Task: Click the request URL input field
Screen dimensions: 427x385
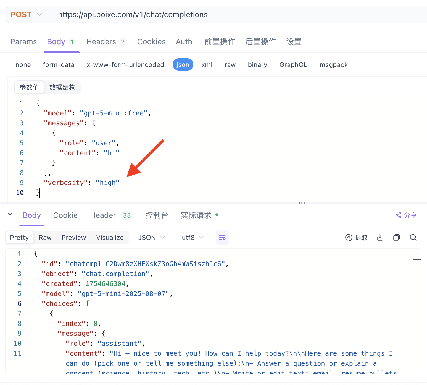Action: click(238, 15)
